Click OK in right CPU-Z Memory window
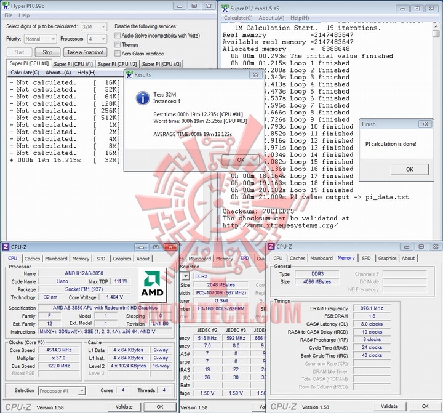443x413 pixels. pyautogui.click(x=425, y=406)
